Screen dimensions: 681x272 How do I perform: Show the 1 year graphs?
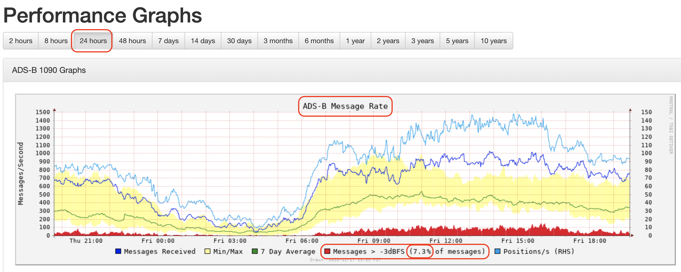pyautogui.click(x=355, y=41)
